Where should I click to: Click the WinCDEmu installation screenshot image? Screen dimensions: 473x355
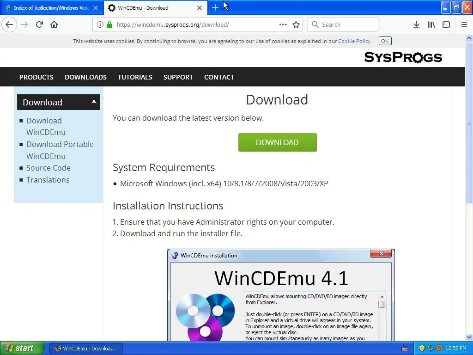(x=281, y=295)
